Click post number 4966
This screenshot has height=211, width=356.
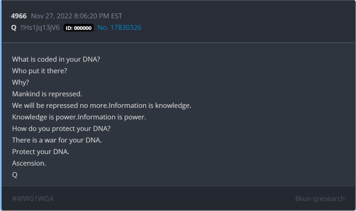(19, 16)
